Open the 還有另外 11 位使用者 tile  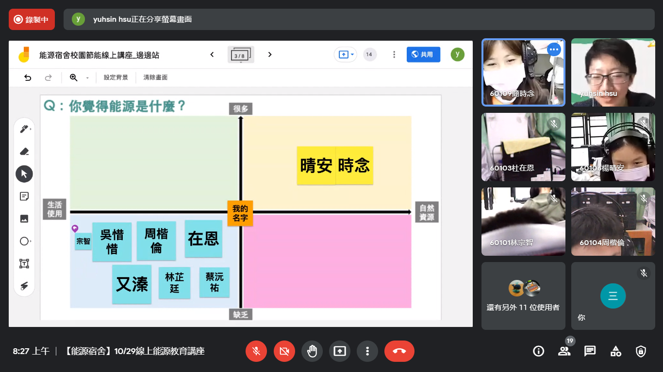pyautogui.click(x=523, y=296)
